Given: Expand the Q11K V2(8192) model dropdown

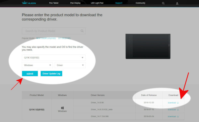Looking at the screenshot, I should (53, 58).
